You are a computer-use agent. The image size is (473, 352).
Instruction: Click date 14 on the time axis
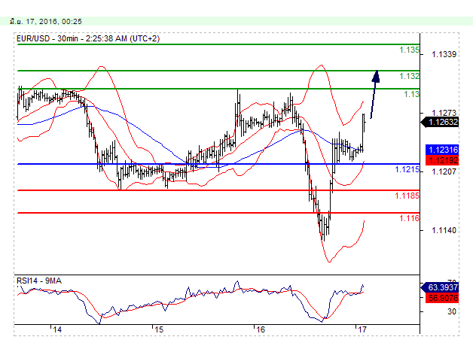[57, 329]
